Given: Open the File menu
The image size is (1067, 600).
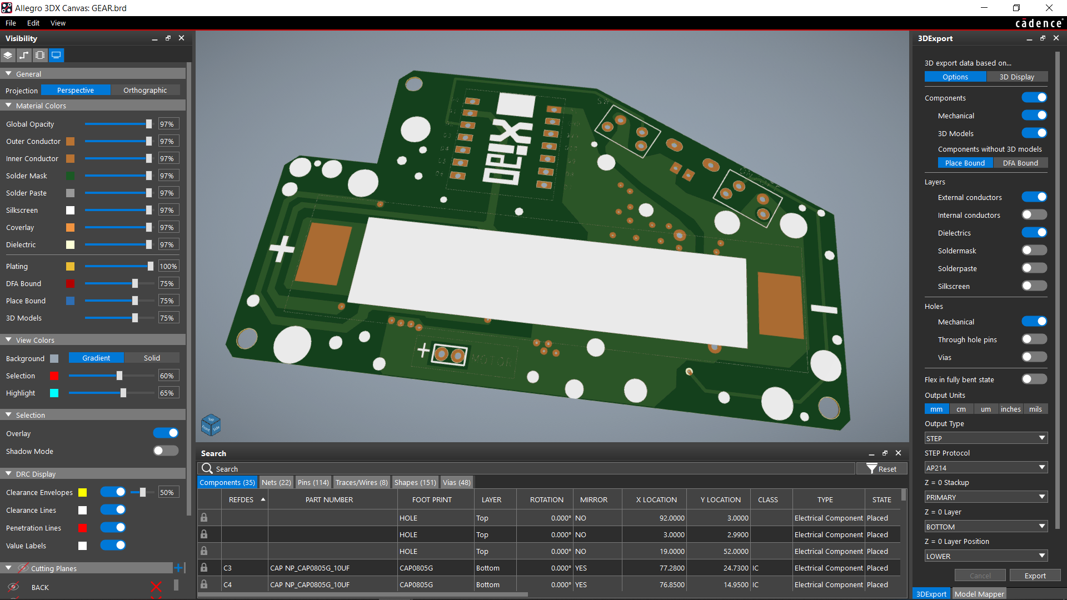Looking at the screenshot, I should point(11,23).
